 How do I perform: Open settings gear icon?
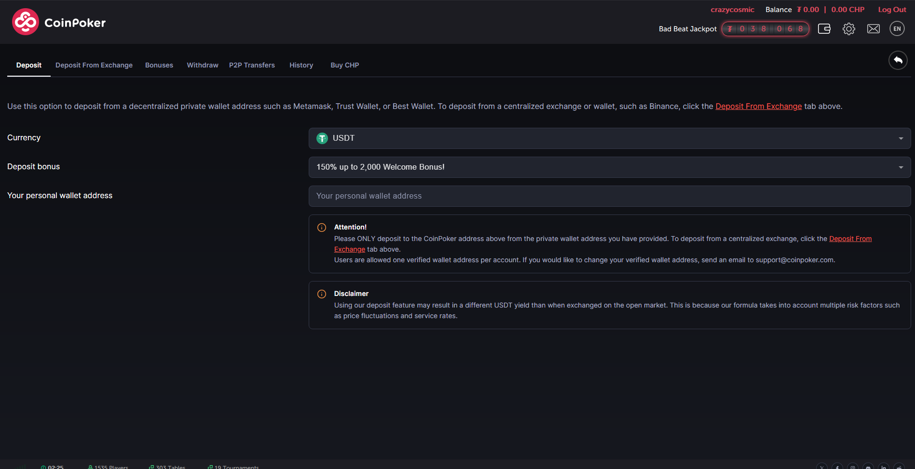coord(849,29)
